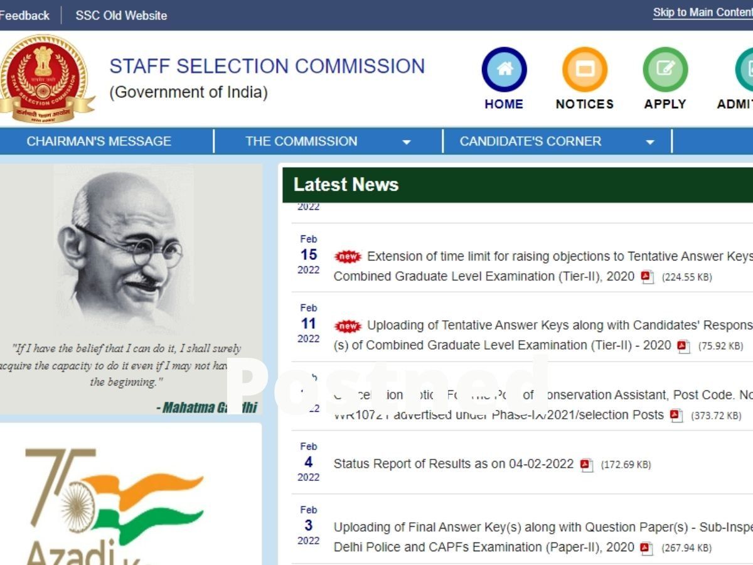Expand Candidate's Corner menu arrow
Viewport: 753px width, 565px height.
[650, 143]
